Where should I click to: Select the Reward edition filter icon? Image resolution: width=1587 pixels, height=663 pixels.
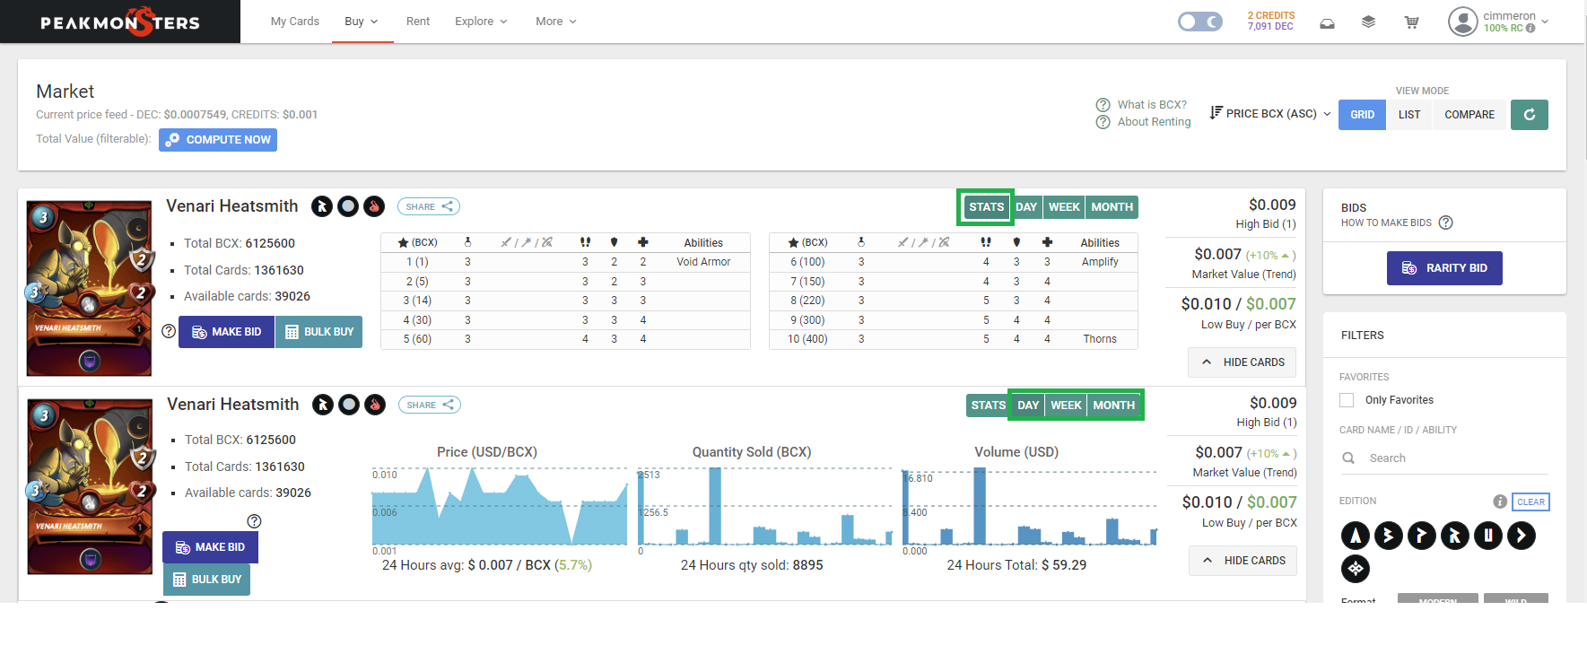pos(1455,536)
